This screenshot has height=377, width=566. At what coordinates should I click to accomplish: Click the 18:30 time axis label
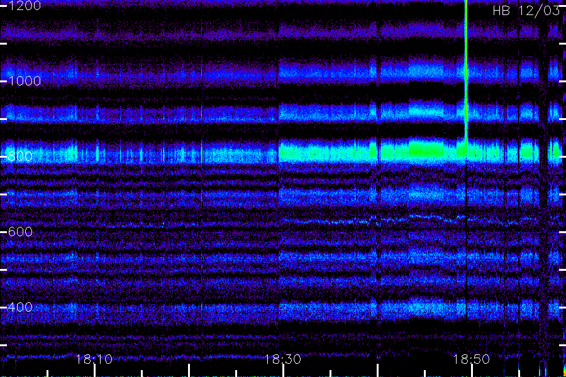click(282, 359)
